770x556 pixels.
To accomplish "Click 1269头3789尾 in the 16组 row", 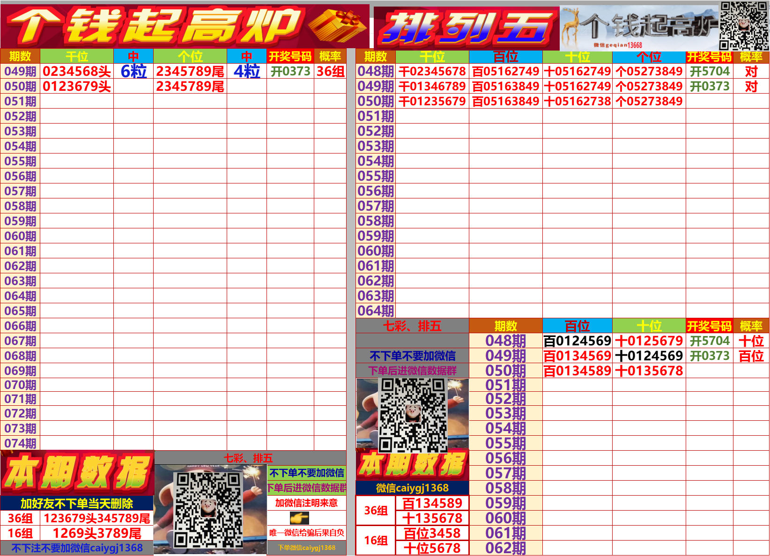I will pos(97,533).
